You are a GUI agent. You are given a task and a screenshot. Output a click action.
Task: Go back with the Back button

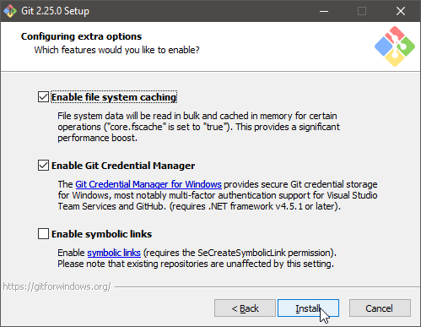click(x=245, y=308)
